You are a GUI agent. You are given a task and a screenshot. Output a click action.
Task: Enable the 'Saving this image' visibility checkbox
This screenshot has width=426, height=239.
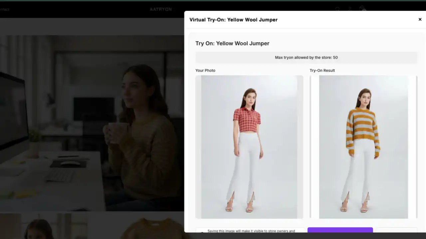tap(202, 233)
